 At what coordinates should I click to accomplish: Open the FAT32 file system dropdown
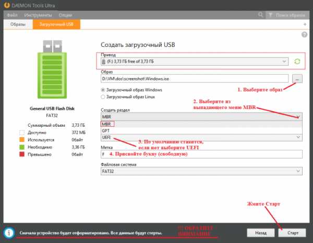tap(201, 171)
